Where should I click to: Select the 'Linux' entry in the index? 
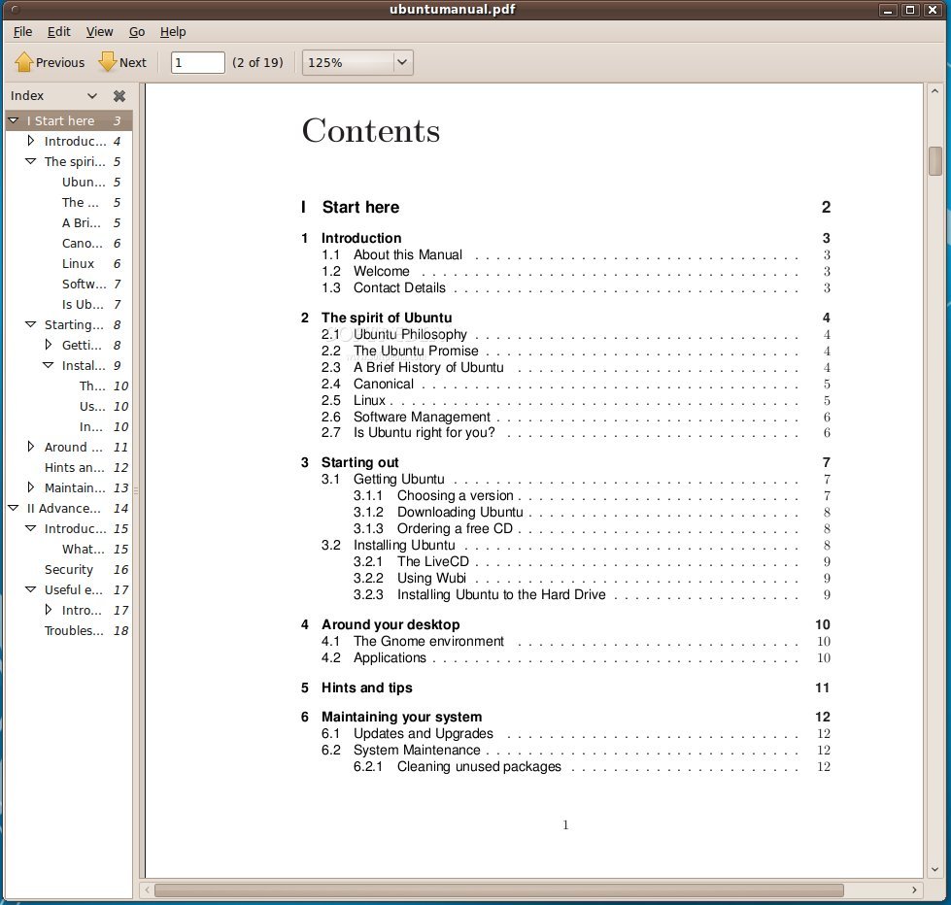point(76,263)
